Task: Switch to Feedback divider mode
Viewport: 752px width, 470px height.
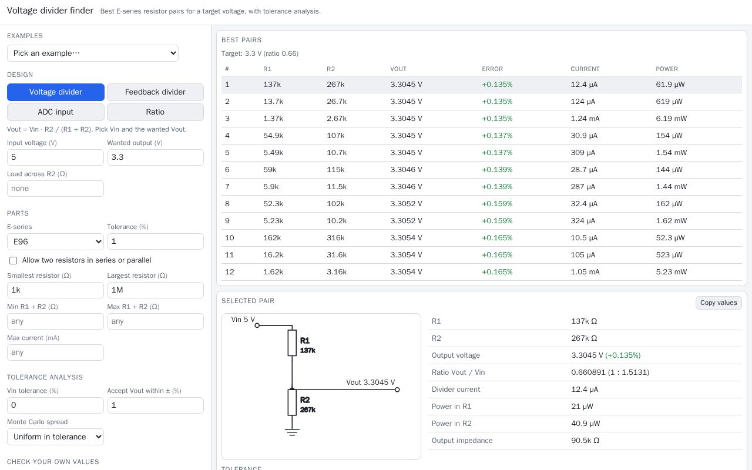Action: pyautogui.click(x=155, y=92)
